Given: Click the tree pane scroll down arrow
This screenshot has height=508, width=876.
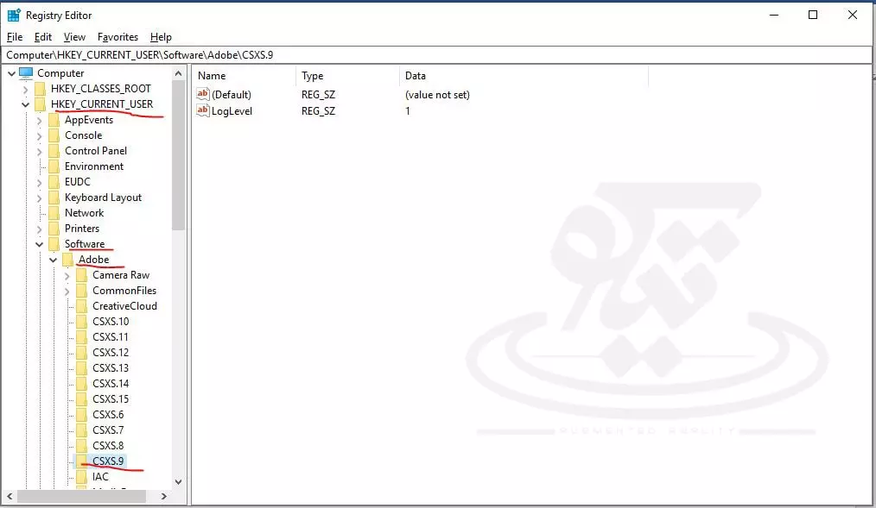Looking at the screenshot, I should pyautogui.click(x=179, y=482).
